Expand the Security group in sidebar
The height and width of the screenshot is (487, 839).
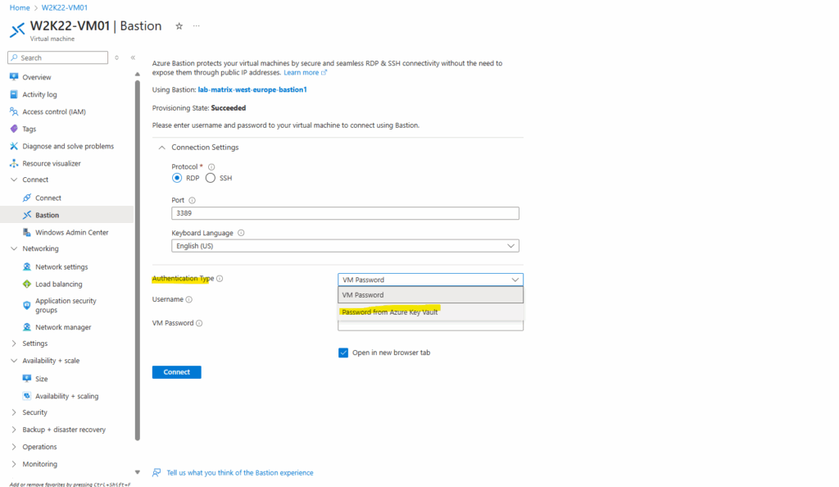[x=14, y=412]
